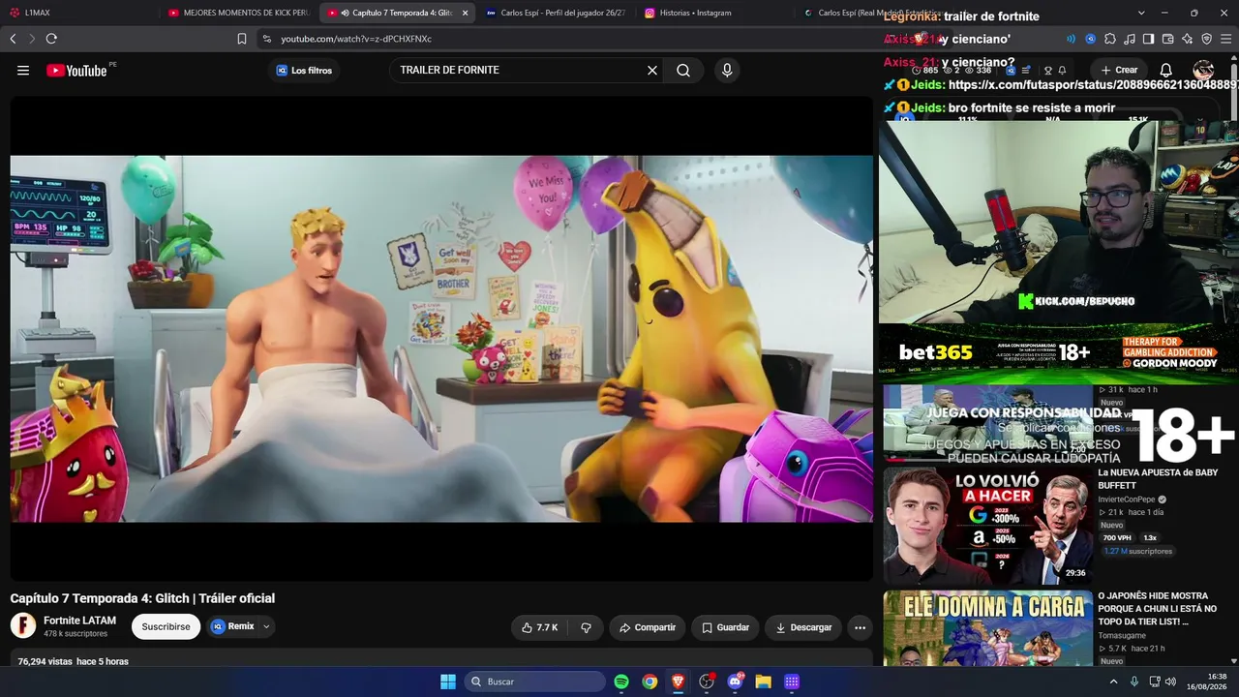Clear the search box text
The height and width of the screenshot is (697, 1239).
(652, 70)
